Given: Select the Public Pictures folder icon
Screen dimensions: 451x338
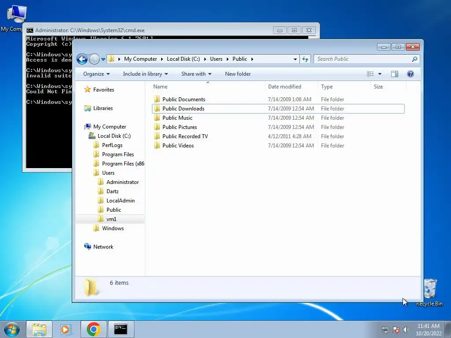Looking at the screenshot, I should (x=157, y=127).
